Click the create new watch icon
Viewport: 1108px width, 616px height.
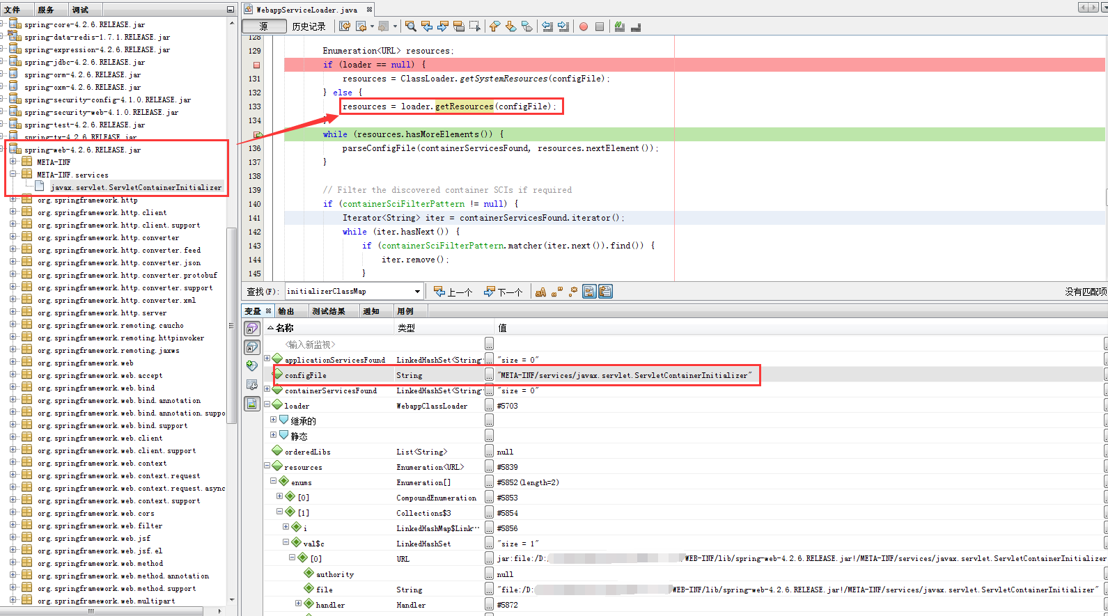(x=252, y=365)
